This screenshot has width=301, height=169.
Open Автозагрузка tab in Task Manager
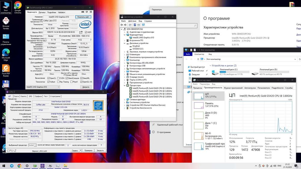click(x=250, y=88)
